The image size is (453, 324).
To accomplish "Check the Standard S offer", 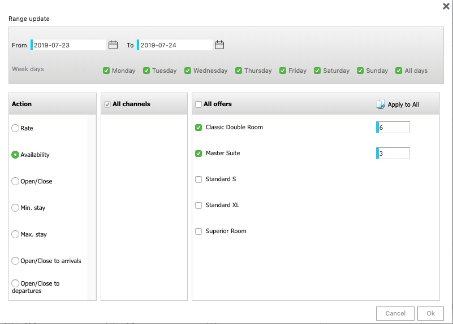I will pyautogui.click(x=199, y=179).
